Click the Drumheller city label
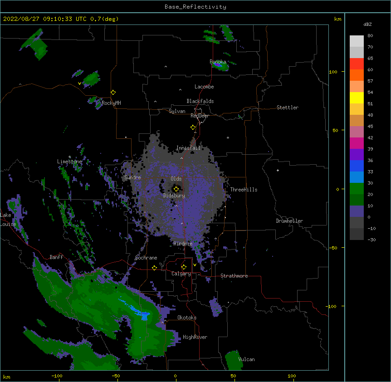Screen dimensions: 391x382 tap(289, 221)
